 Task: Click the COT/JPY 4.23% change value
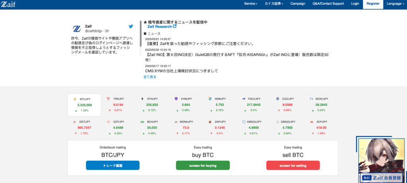click(x=118, y=133)
